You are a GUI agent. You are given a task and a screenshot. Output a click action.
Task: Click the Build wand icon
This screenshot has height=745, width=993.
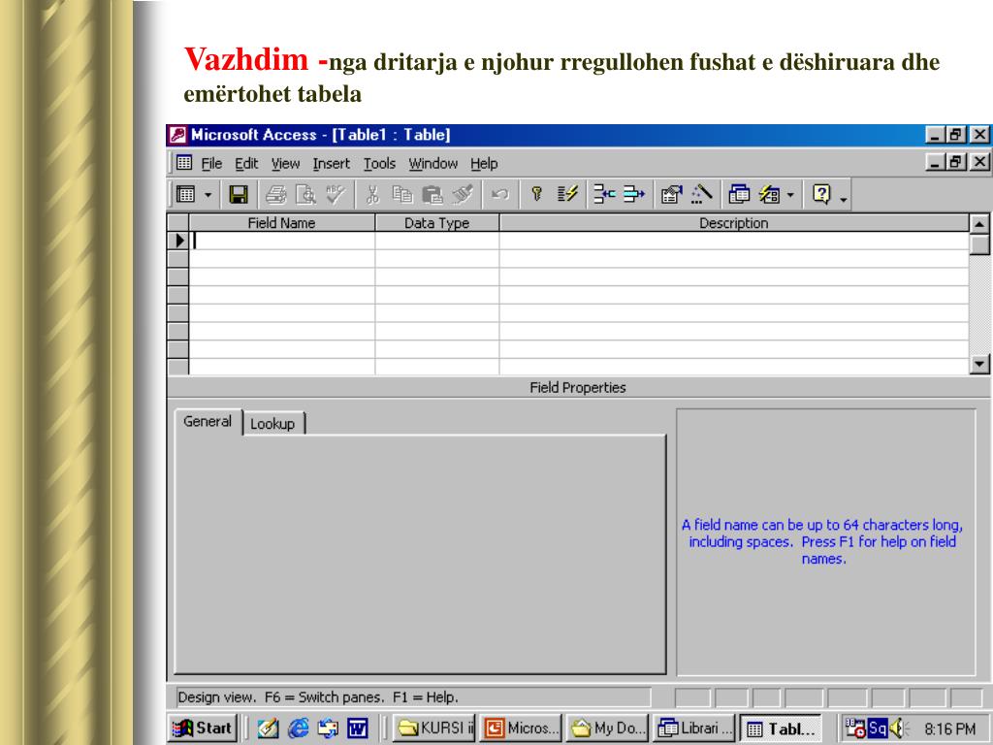click(x=701, y=194)
